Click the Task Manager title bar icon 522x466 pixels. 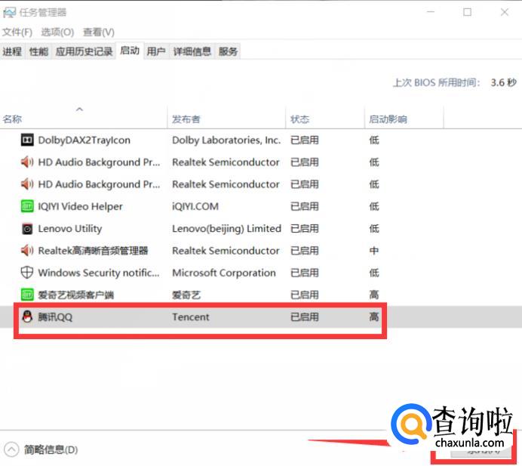click(x=9, y=13)
